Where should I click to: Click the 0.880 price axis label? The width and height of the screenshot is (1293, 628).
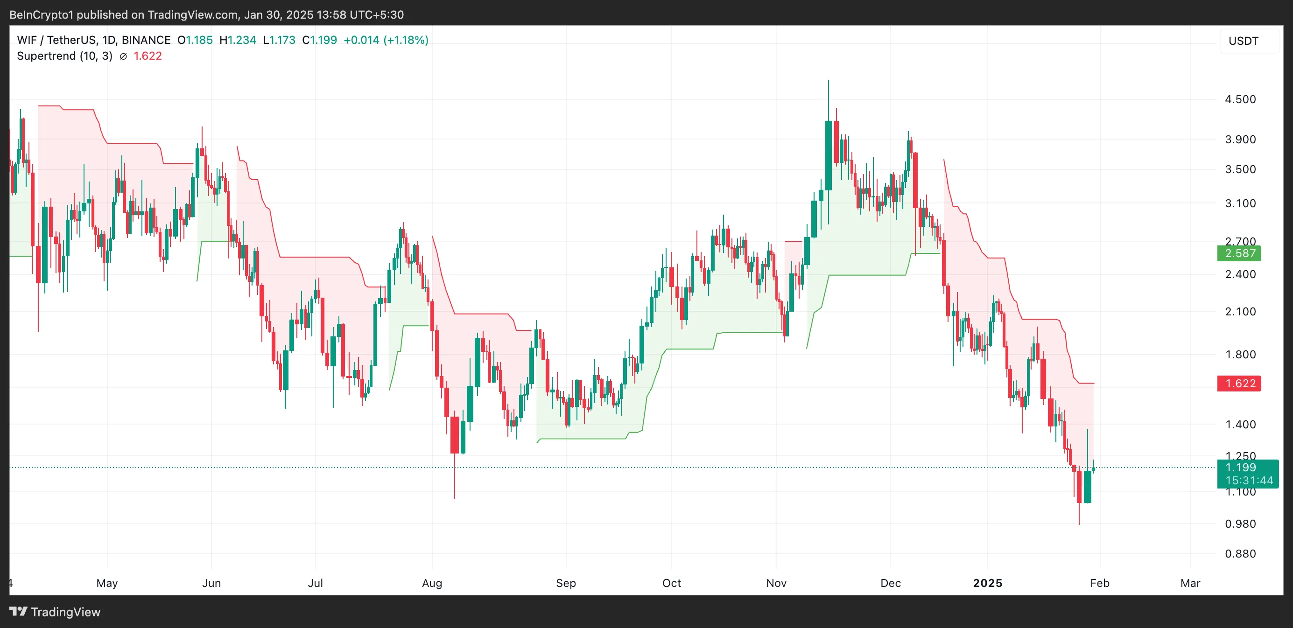click(1240, 554)
